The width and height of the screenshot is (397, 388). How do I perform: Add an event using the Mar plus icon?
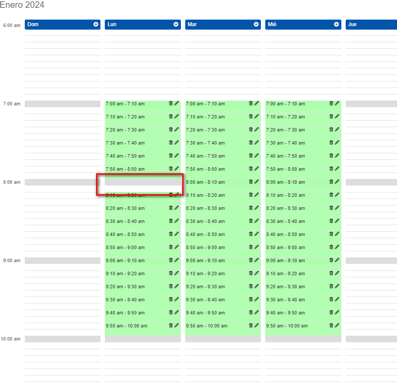255,24
